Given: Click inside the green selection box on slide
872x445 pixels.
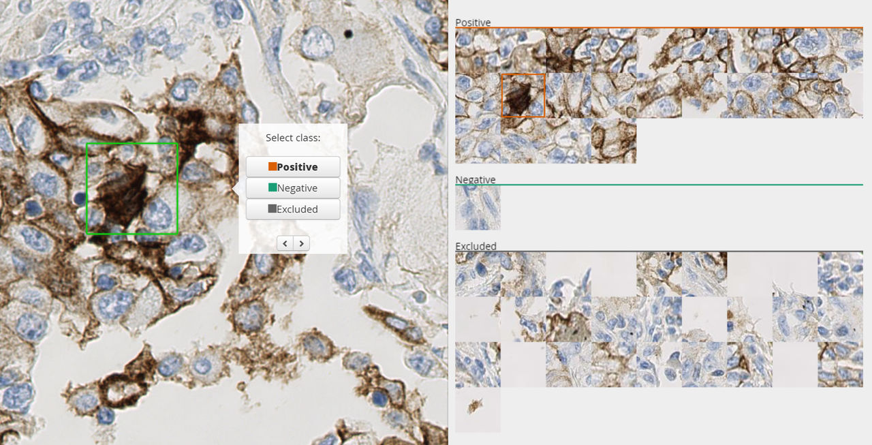Looking at the screenshot, I should [131, 189].
